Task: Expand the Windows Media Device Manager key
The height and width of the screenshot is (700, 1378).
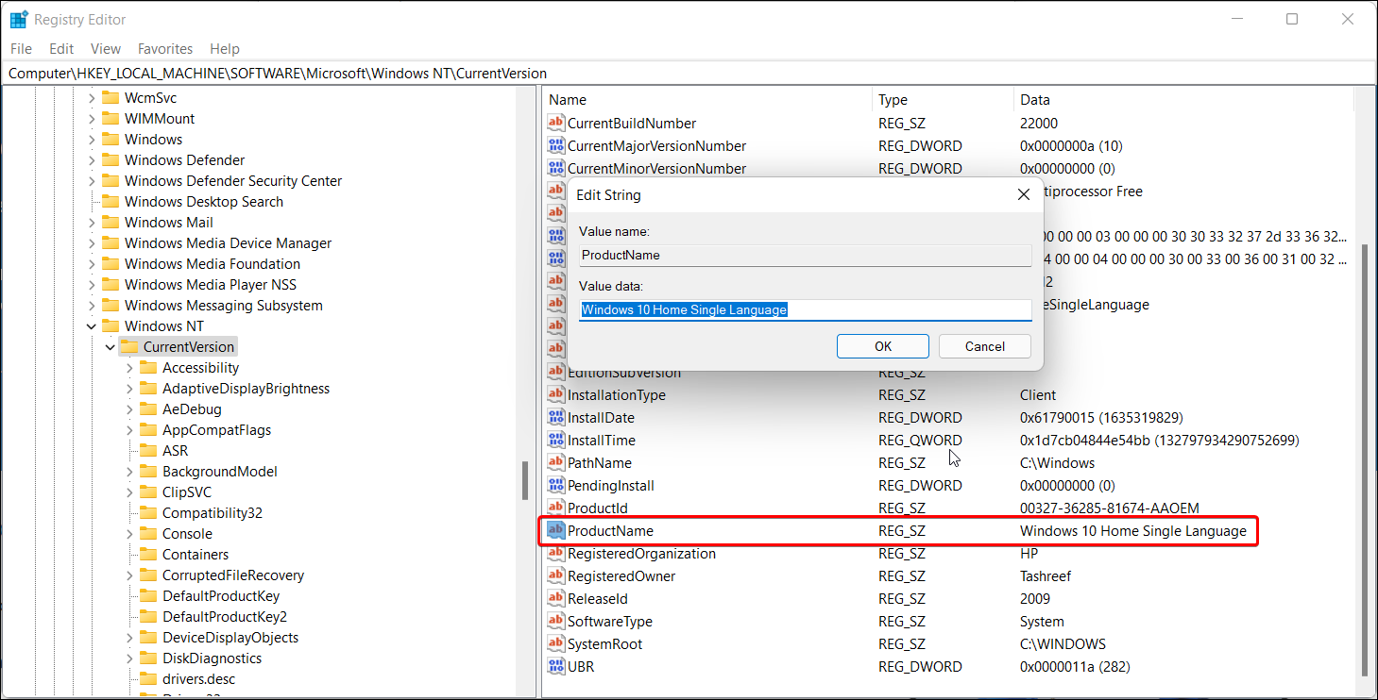Action: point(92,243)
